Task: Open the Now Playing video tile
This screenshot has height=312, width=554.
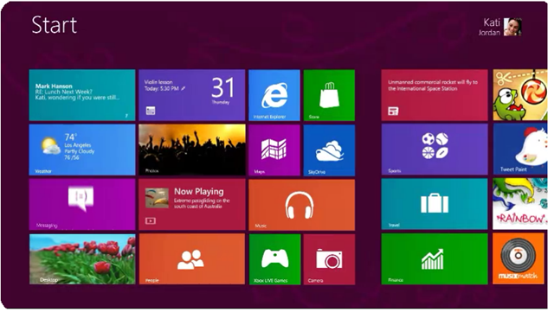Action: (192, 205)
